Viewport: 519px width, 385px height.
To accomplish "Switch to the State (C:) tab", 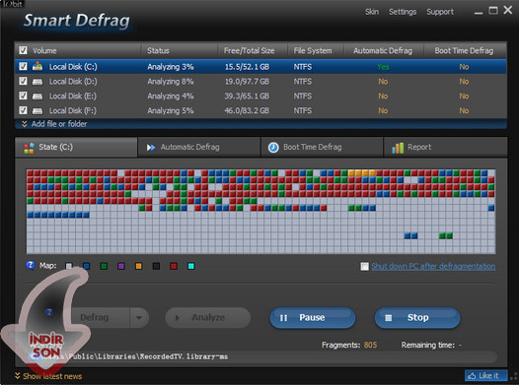I will click(x=76, y=148).
